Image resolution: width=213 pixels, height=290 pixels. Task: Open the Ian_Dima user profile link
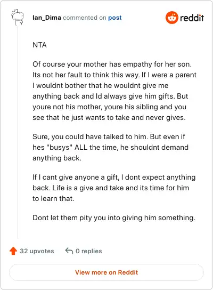(47, 18)
